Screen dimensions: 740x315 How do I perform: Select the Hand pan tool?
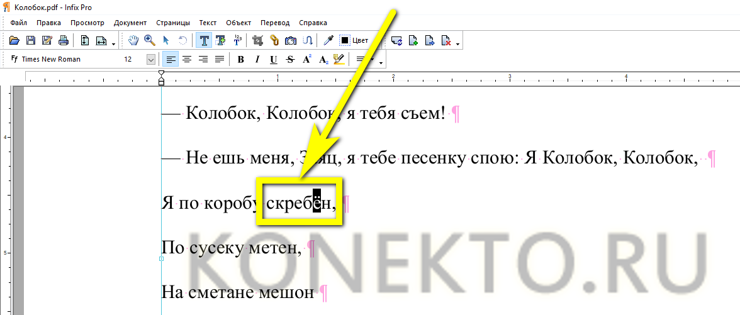pyautogui.click(x=133, y=41)
